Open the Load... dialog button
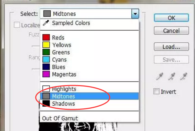 171,47
